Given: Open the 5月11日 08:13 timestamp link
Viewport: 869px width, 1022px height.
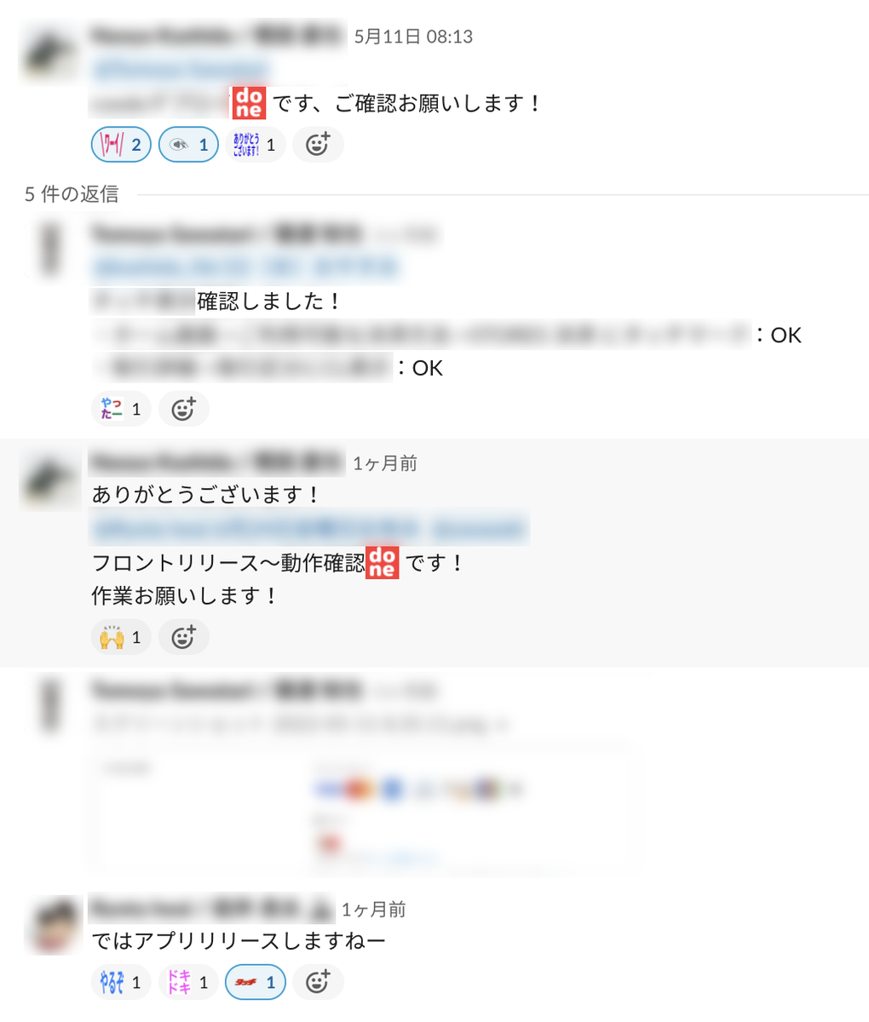Looking at the screenshot, I should pos(413,37).
